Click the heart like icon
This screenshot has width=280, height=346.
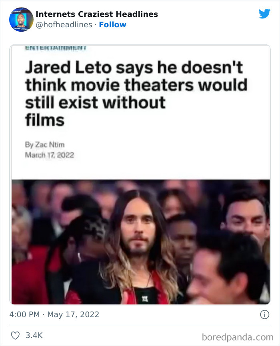pyautogui.click(x=15, y=336)
